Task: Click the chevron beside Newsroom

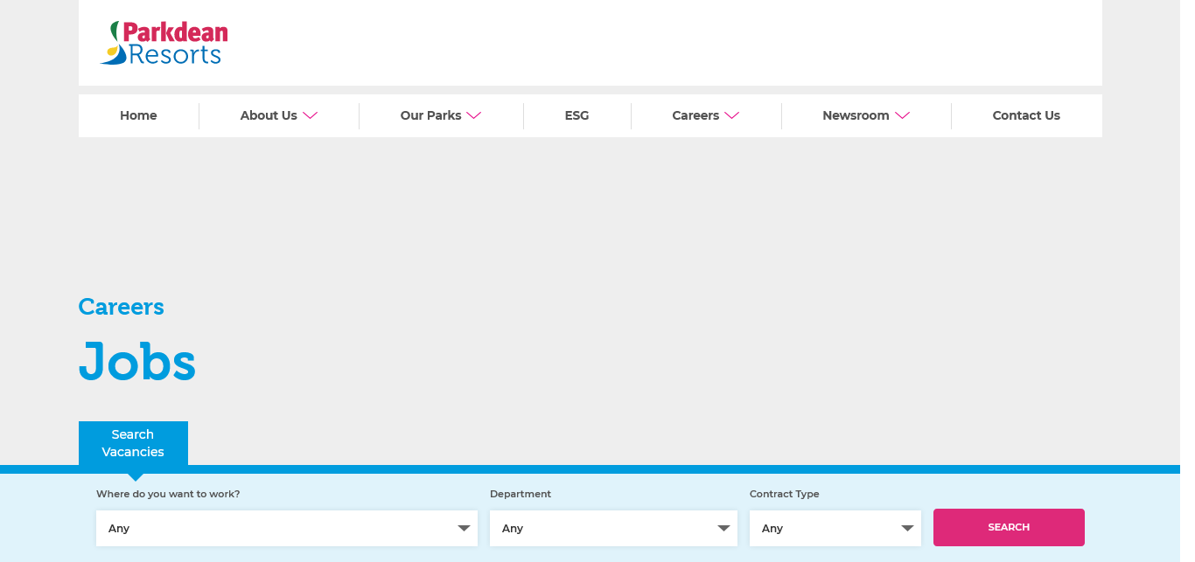Action: point(902,115)
